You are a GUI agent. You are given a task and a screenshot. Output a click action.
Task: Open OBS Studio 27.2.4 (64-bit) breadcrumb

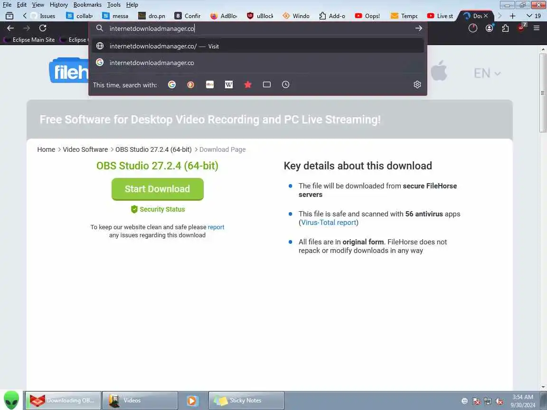(x=153, y=149)
